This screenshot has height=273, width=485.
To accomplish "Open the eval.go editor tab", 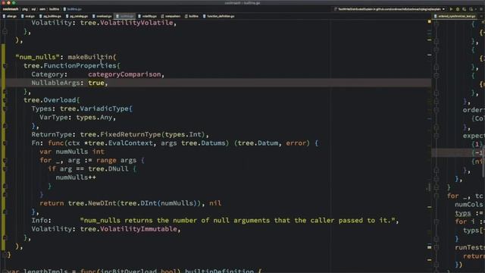I will 28,16.
